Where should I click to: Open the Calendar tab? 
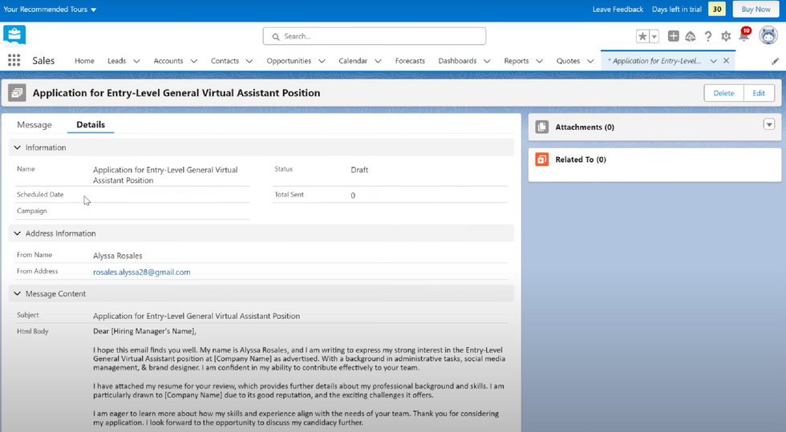click(353, 61)
